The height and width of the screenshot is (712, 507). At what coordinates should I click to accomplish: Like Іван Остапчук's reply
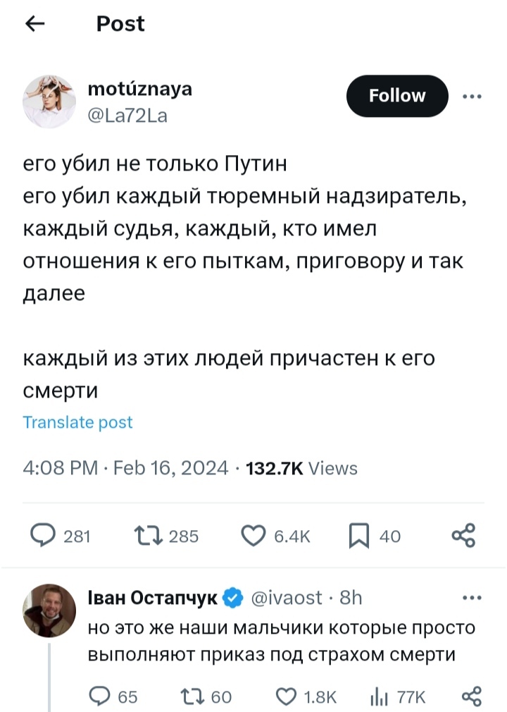[x=286, y=697]
